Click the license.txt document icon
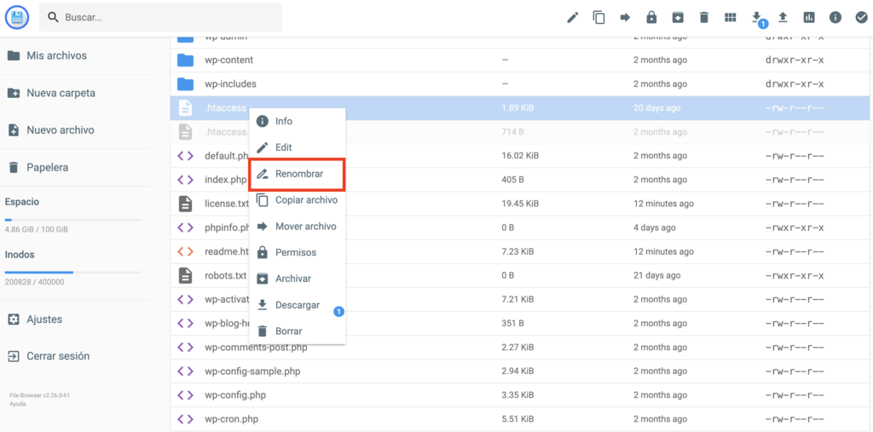This screenshot has height=432, width=873. point(185,204)
